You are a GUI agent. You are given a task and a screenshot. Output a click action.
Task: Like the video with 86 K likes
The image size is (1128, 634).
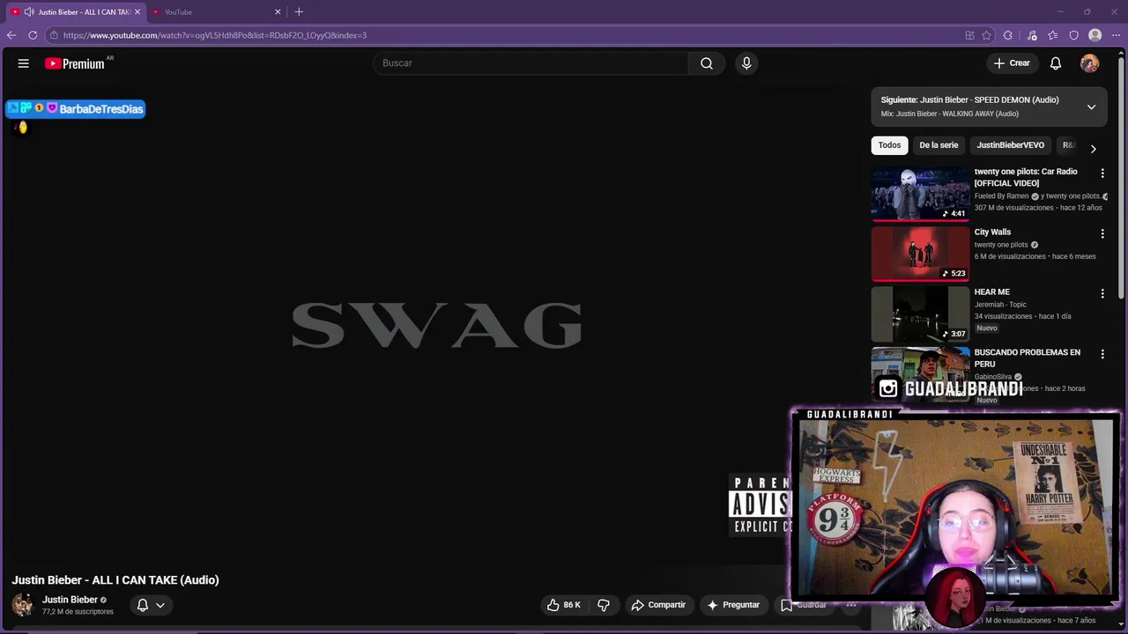[x=563, y=605]
